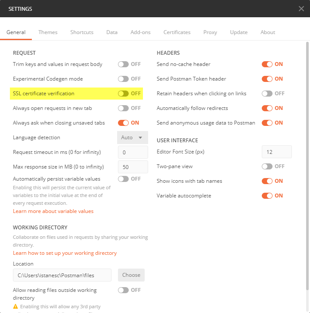This screenshot has width=310, height=313.
Task: Turn off Send Postman Token header
Action: [267, 79]
